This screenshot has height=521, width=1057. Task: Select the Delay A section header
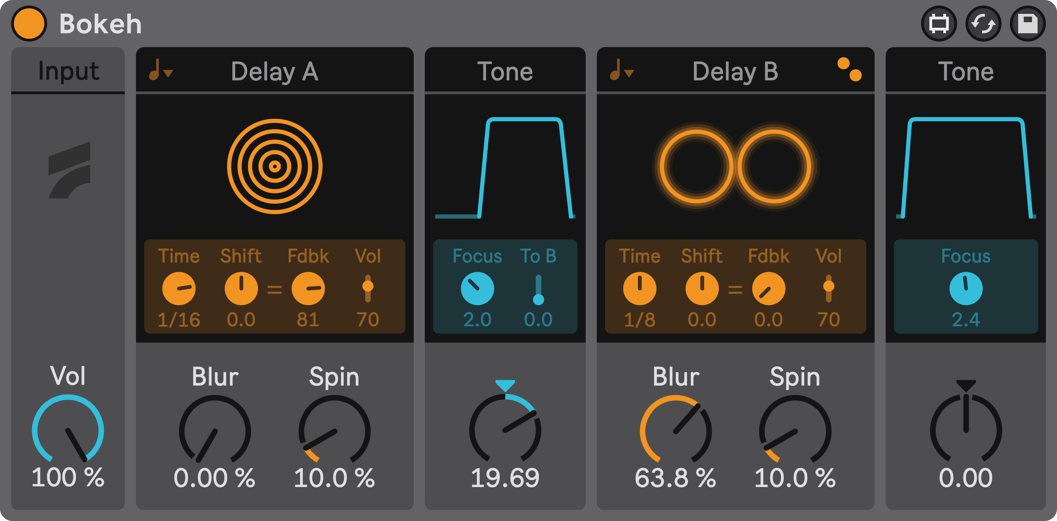point(275,70)
